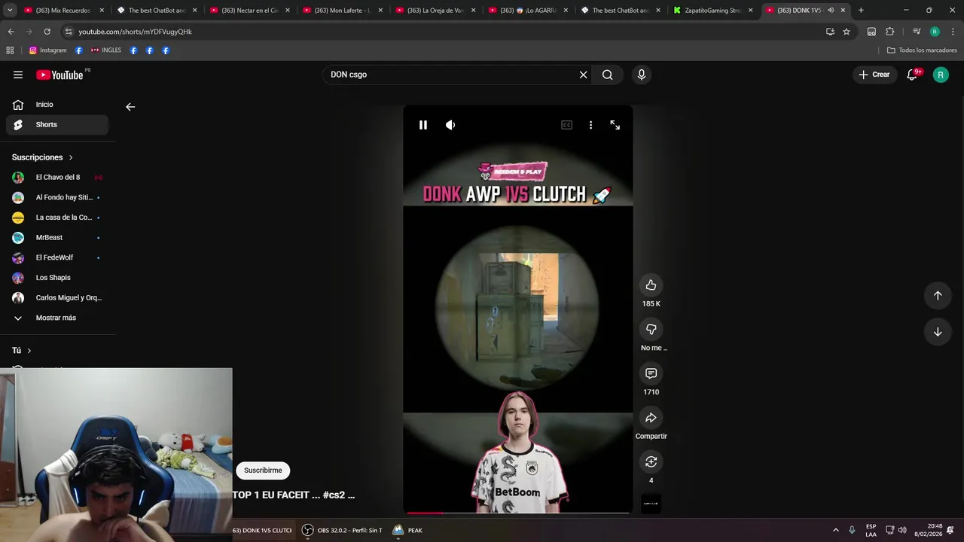This screenshot has height=542, width=964.
Task: Expand the Suscripciones section
Action: [x=43, y=157]
